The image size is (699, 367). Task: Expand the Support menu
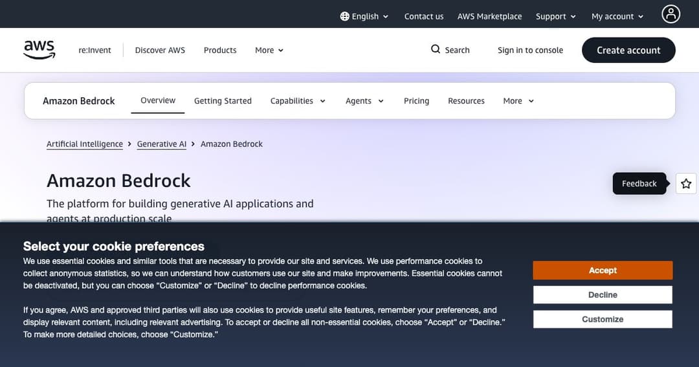pos(555,16)
